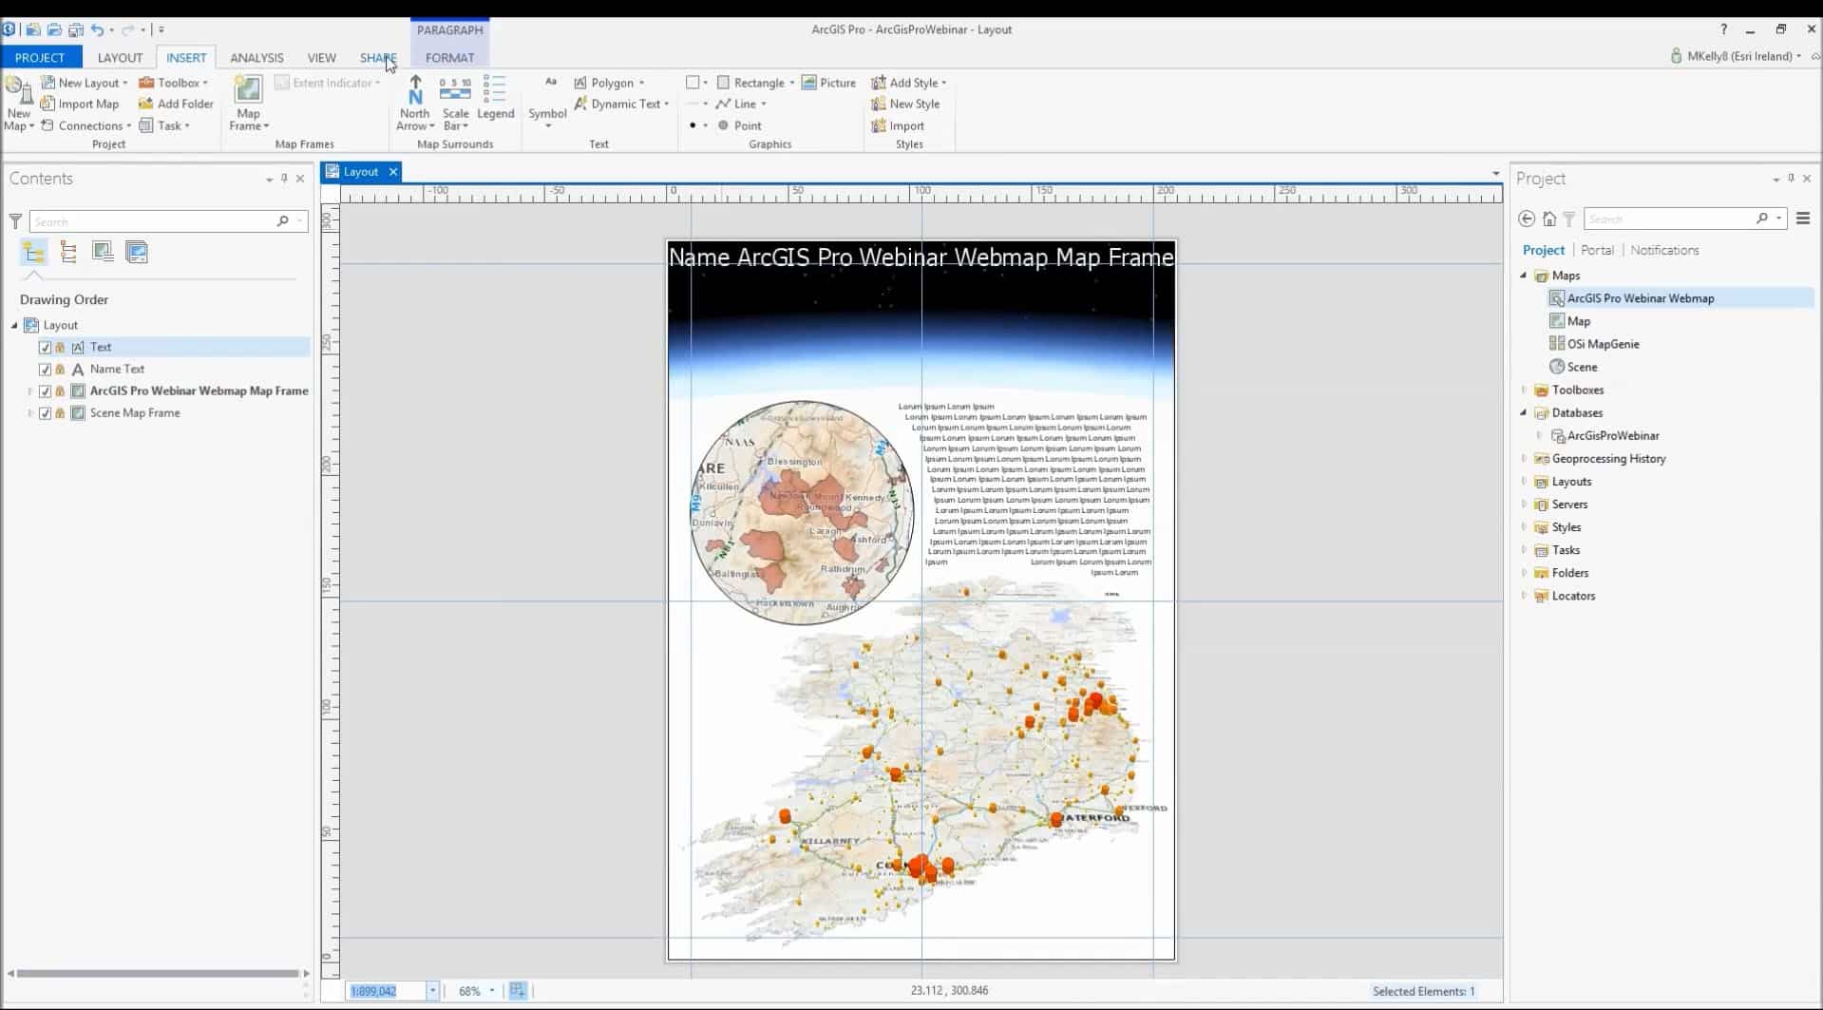
Task: Toggle visibility of Name Text element
Action: point(45,369)
